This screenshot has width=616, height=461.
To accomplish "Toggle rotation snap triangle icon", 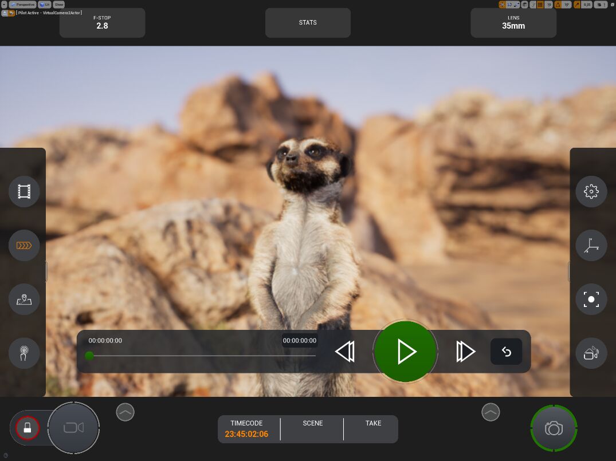I will [x=558, y=5].
